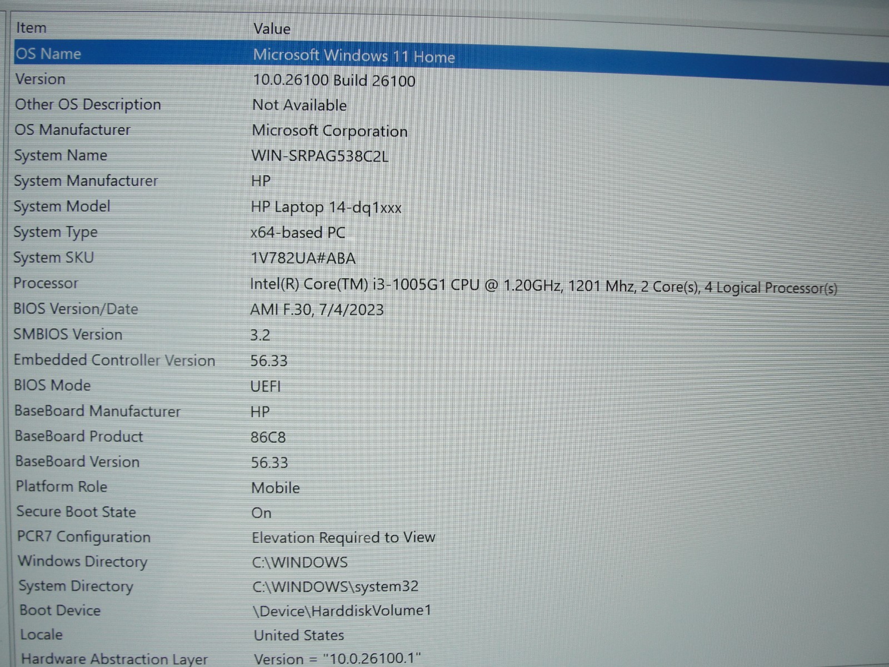This screenshot has height=667, width=889.
Task: Click the 86C8 value
Action: tap(268, 437)
